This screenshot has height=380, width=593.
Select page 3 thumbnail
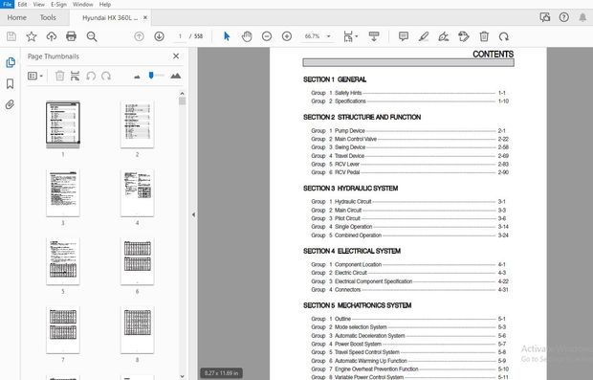click(63, 192)
